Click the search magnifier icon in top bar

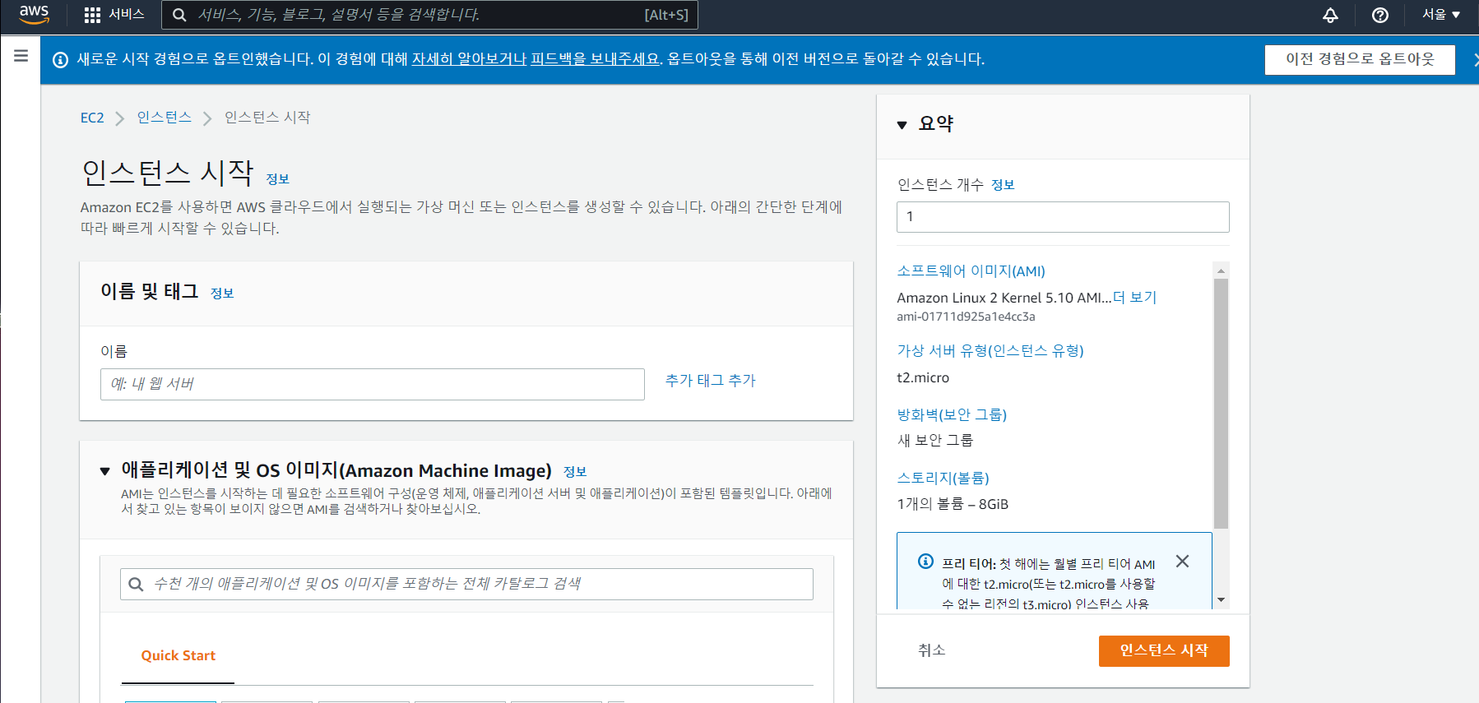[x=179, y=15]
